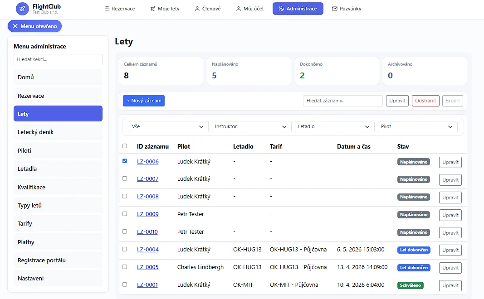Screen dimensions: 484x299
Task: Click the Schváleno status badge
Action: tap(410, 285)
